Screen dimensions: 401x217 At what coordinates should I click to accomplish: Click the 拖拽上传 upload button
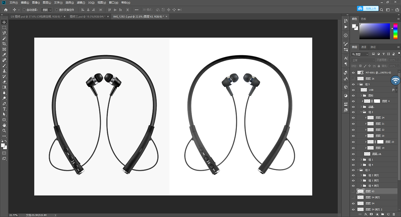tap(368, 8)
